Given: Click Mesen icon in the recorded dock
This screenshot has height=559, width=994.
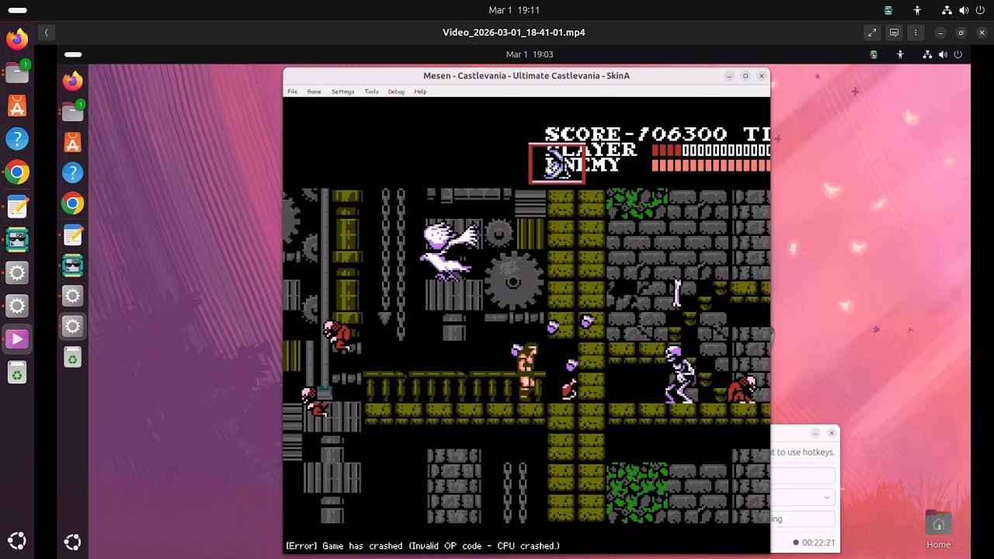Looking at the screenshot, I should click(72, 265).
